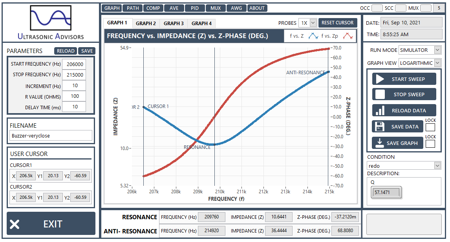The height and width of the screenshot is (242, 450).
Task: Click the X icon on Exit button
Action: (15, 224)
